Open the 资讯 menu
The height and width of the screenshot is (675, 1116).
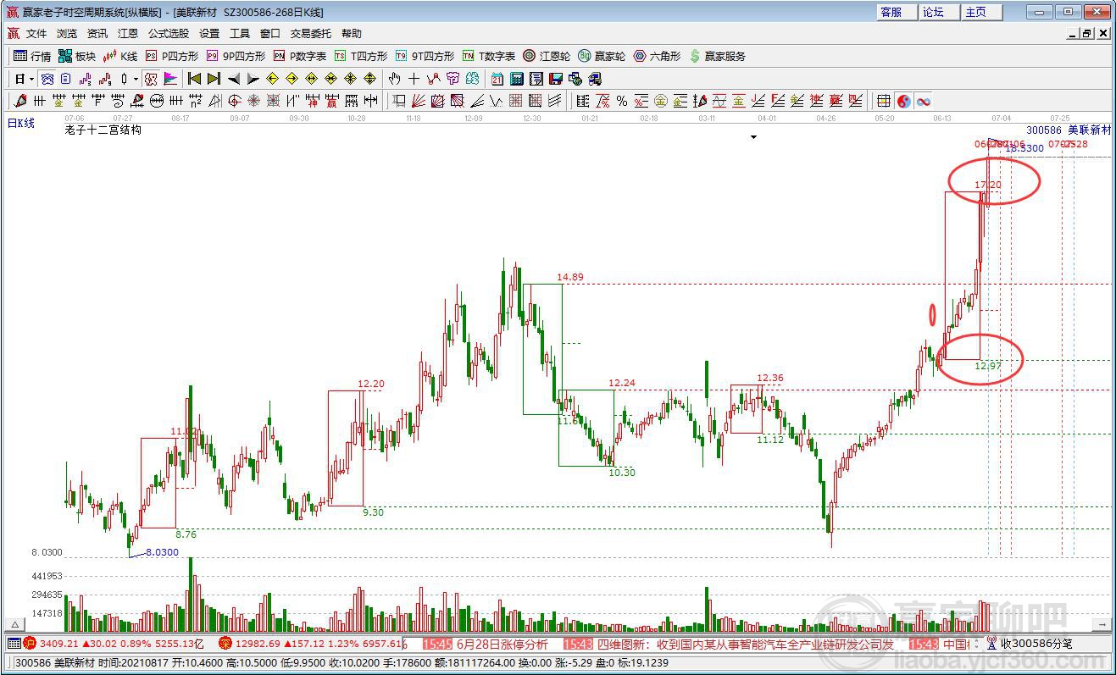[97, 34]
